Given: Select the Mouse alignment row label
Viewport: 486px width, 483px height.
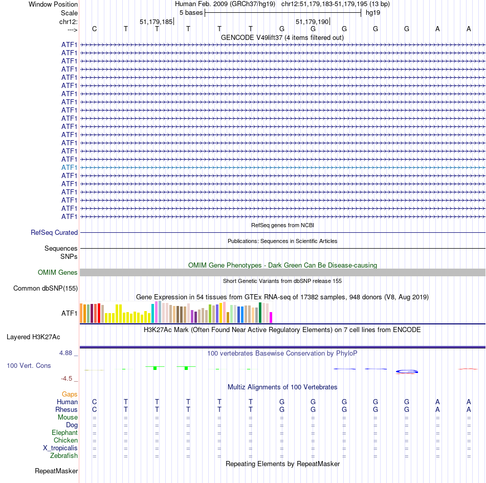Looking at the screenshot, I should click(68, 418).
